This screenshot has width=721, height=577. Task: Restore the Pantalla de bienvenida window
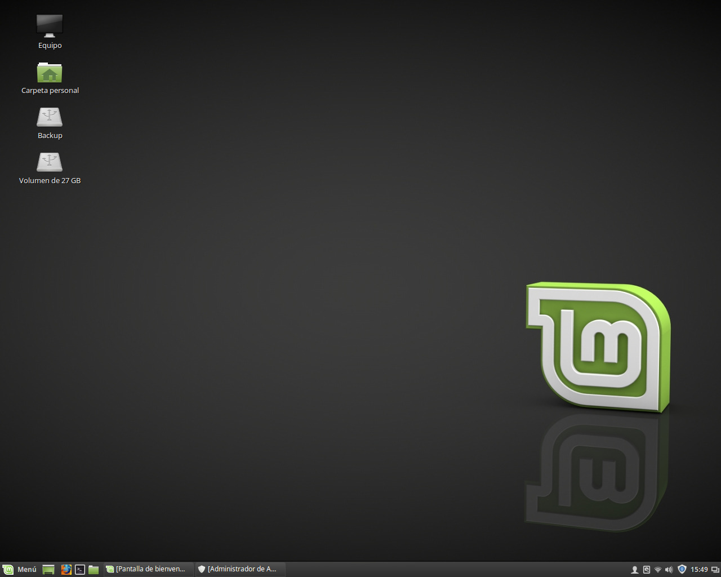coord(148,569)
